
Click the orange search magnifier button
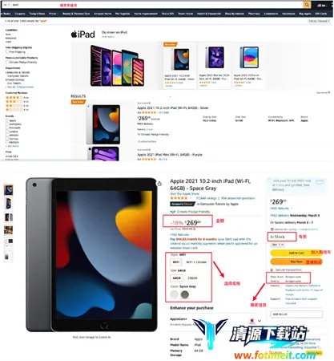307,5
